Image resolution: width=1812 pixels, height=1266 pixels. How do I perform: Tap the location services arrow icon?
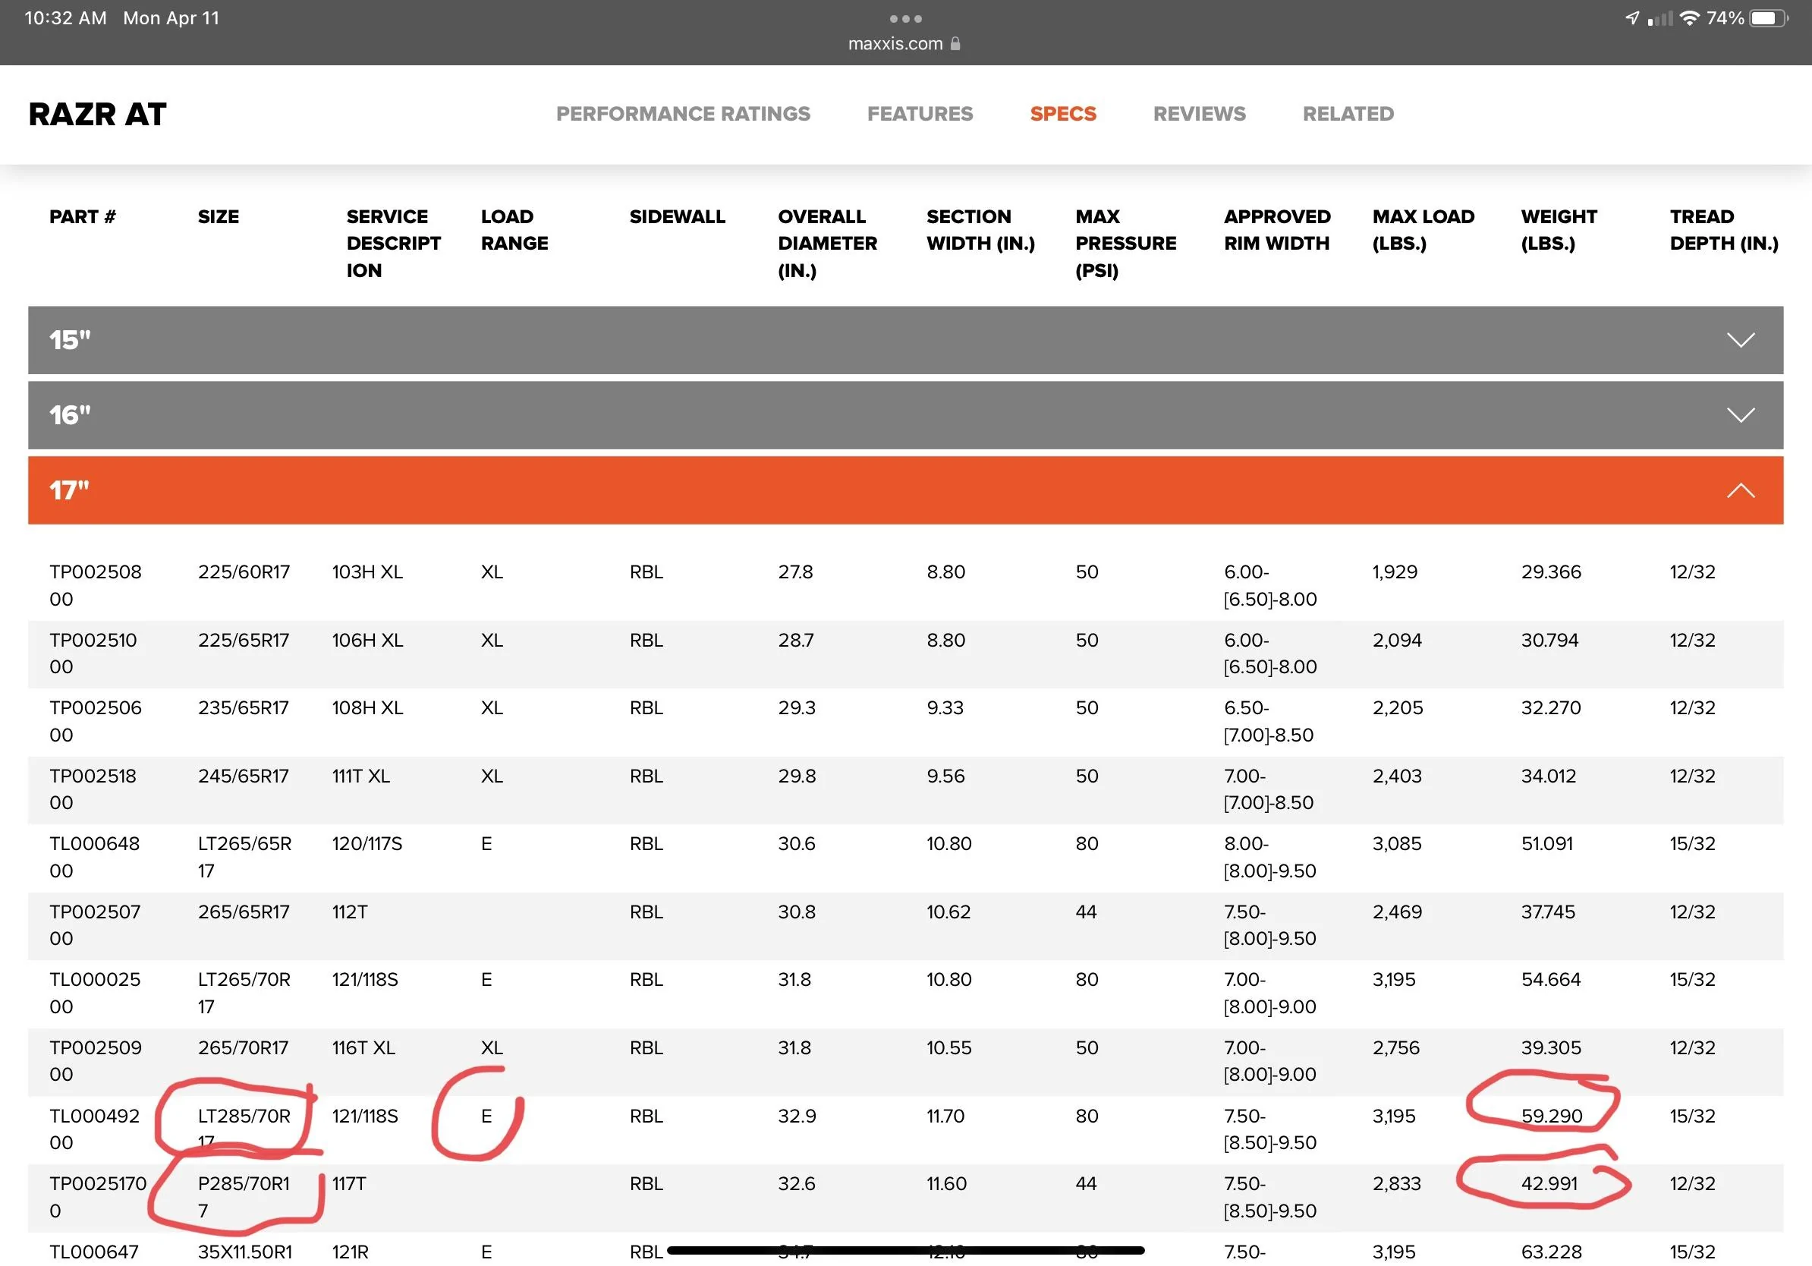1632,18
